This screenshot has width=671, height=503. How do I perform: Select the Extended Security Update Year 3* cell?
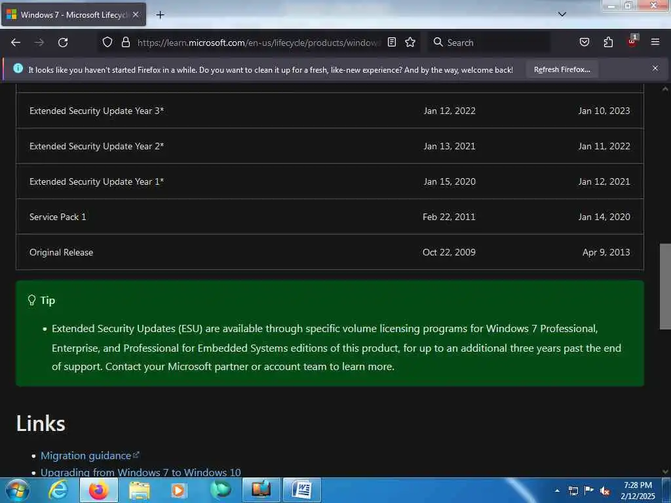click(97, 111)
